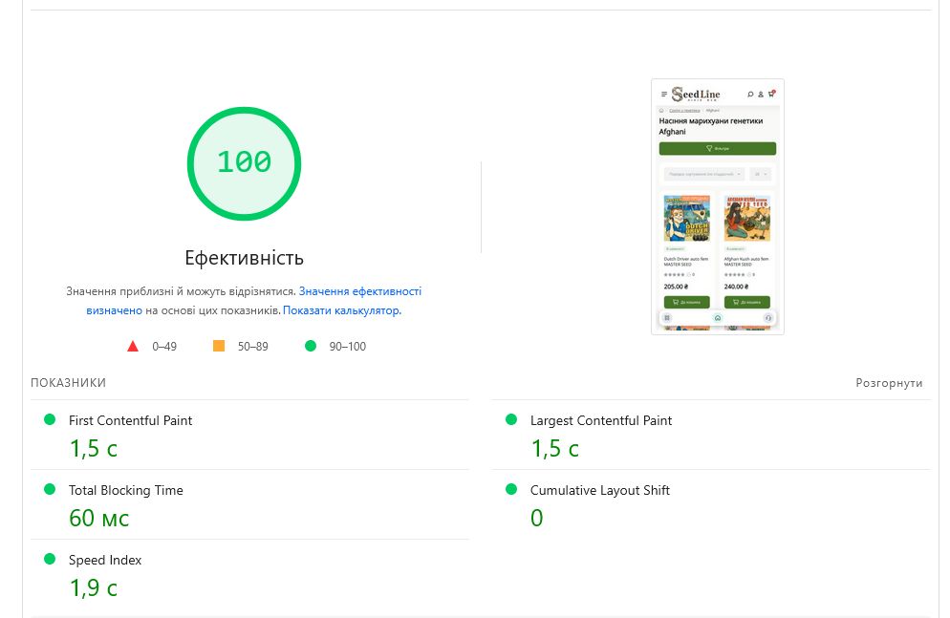Viewport: 950px width, 618px height.
Task: Expand metrics with the Розгорнути toggle
Action: click(x=889, y=383)
